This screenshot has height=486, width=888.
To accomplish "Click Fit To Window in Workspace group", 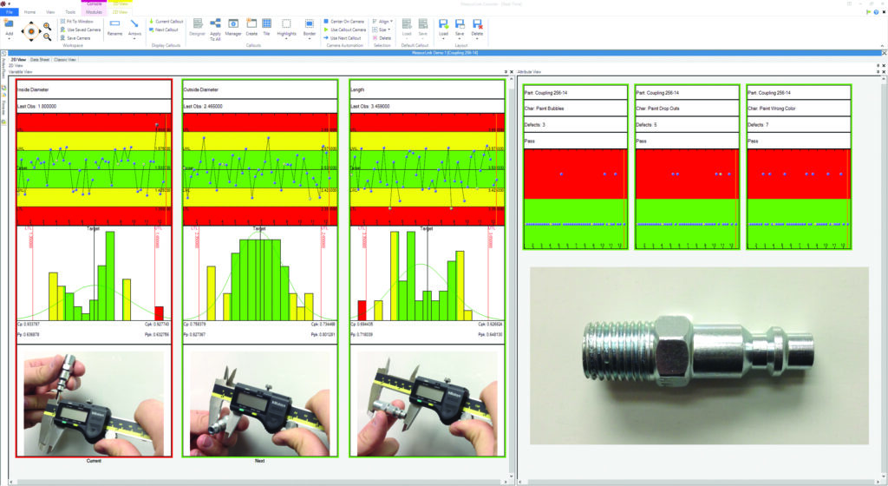I will pyautogui.click(x=76, y=22).
